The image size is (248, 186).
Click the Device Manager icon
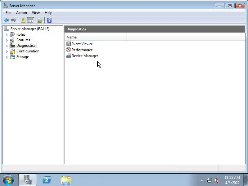coord(69,56)
